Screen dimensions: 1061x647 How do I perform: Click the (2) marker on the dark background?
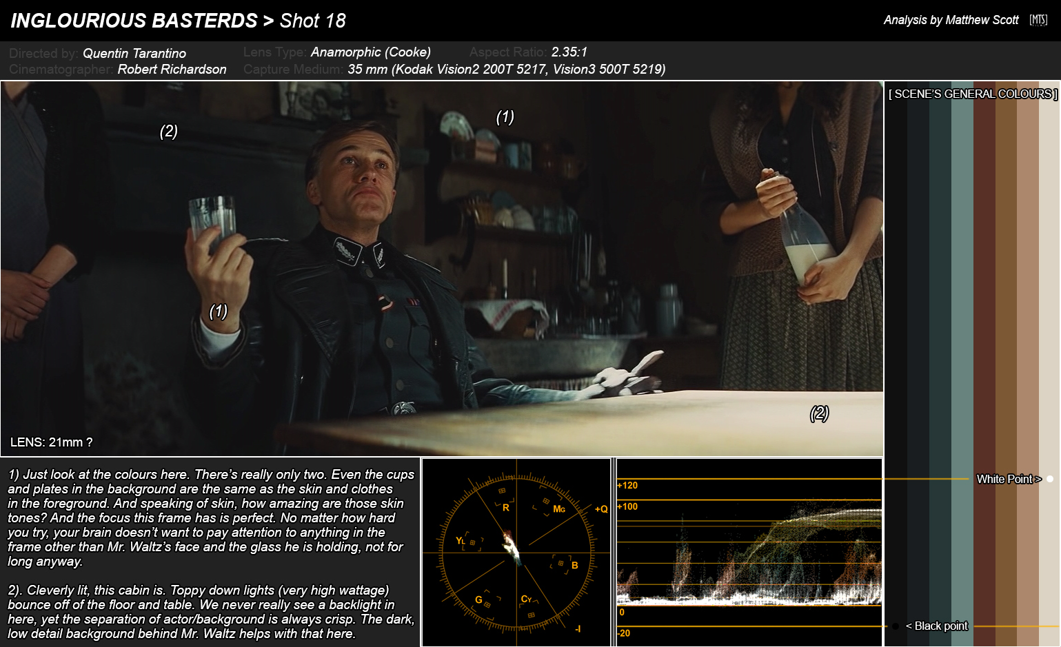click(169, 131)
